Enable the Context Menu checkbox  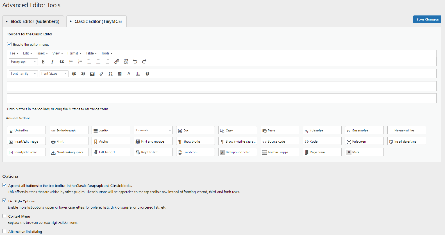pos(5,216)
